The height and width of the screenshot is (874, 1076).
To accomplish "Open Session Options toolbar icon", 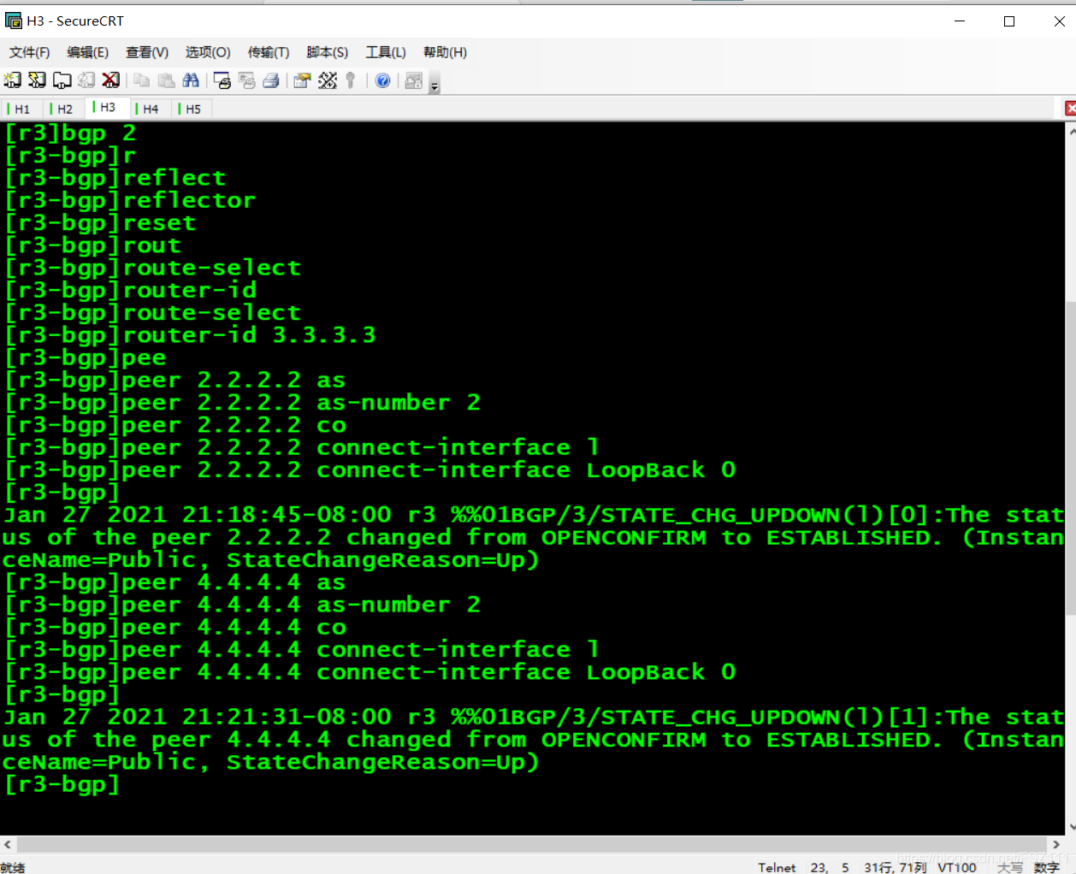I will (302, 80).
